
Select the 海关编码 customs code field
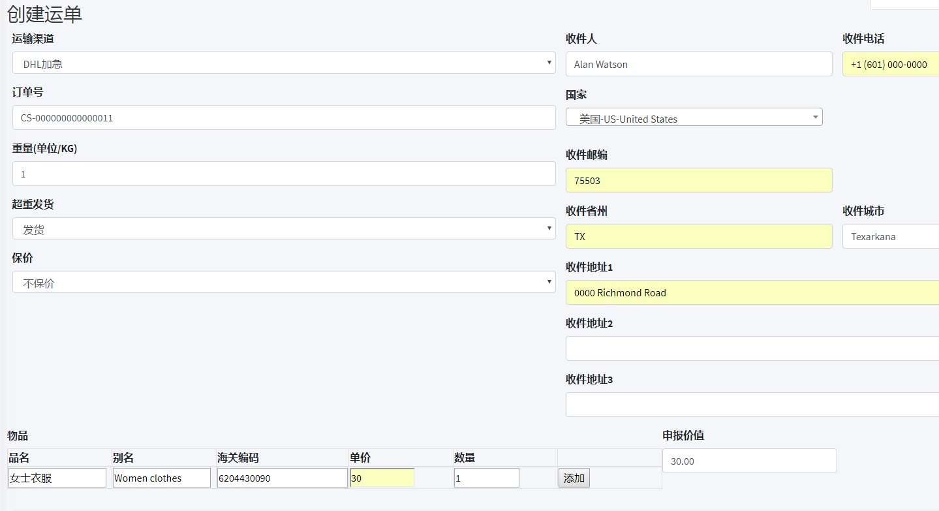pyautogui.click(x=282, y=478)
